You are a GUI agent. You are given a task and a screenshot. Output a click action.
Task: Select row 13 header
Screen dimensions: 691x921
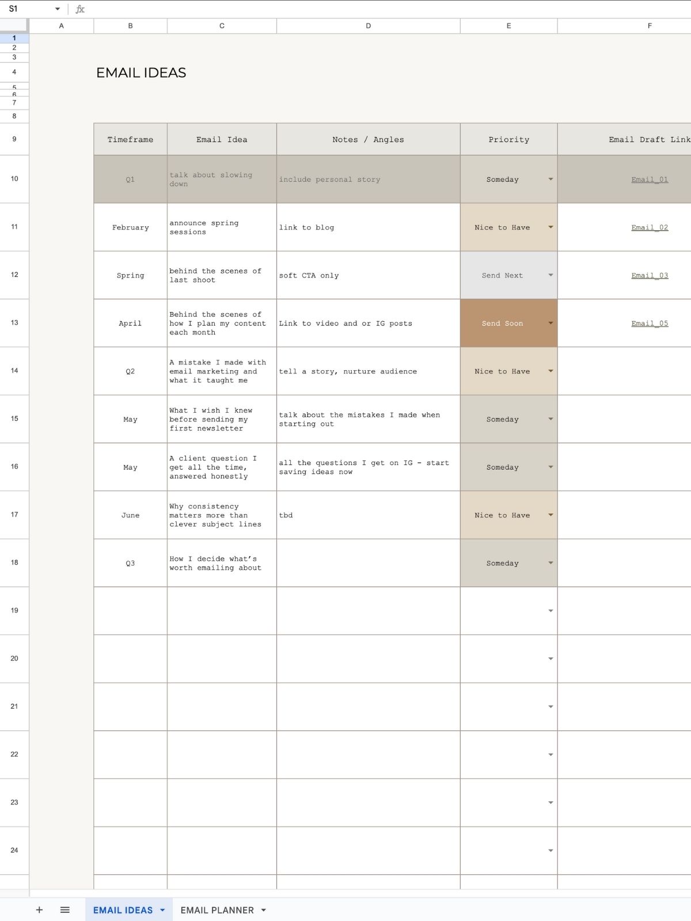(14, 323)
